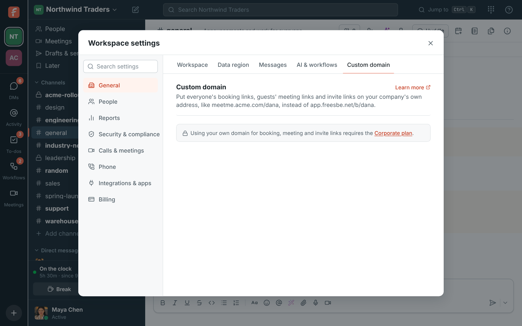The width and height of the screenshot is (522, 326).
Task: Open the Data region tab
Action: (x=233, y=65)
